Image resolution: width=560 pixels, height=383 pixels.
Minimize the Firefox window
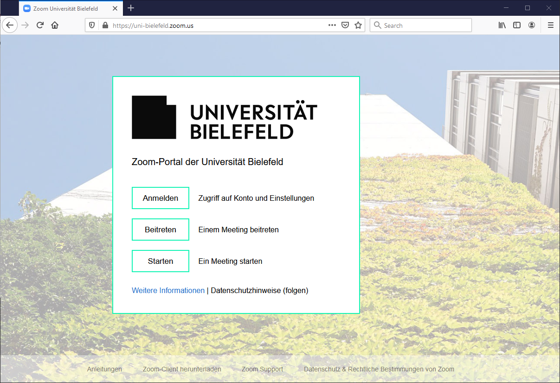506,8
